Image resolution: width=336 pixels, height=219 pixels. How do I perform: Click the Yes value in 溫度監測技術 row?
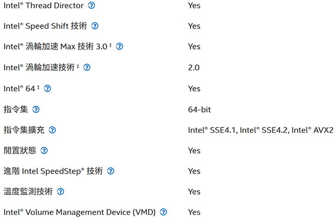(194, 192)
